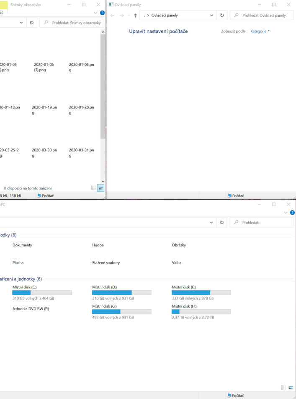Open Plocha folder
Viewport: 296px width, 399px height.
point(18,263)
